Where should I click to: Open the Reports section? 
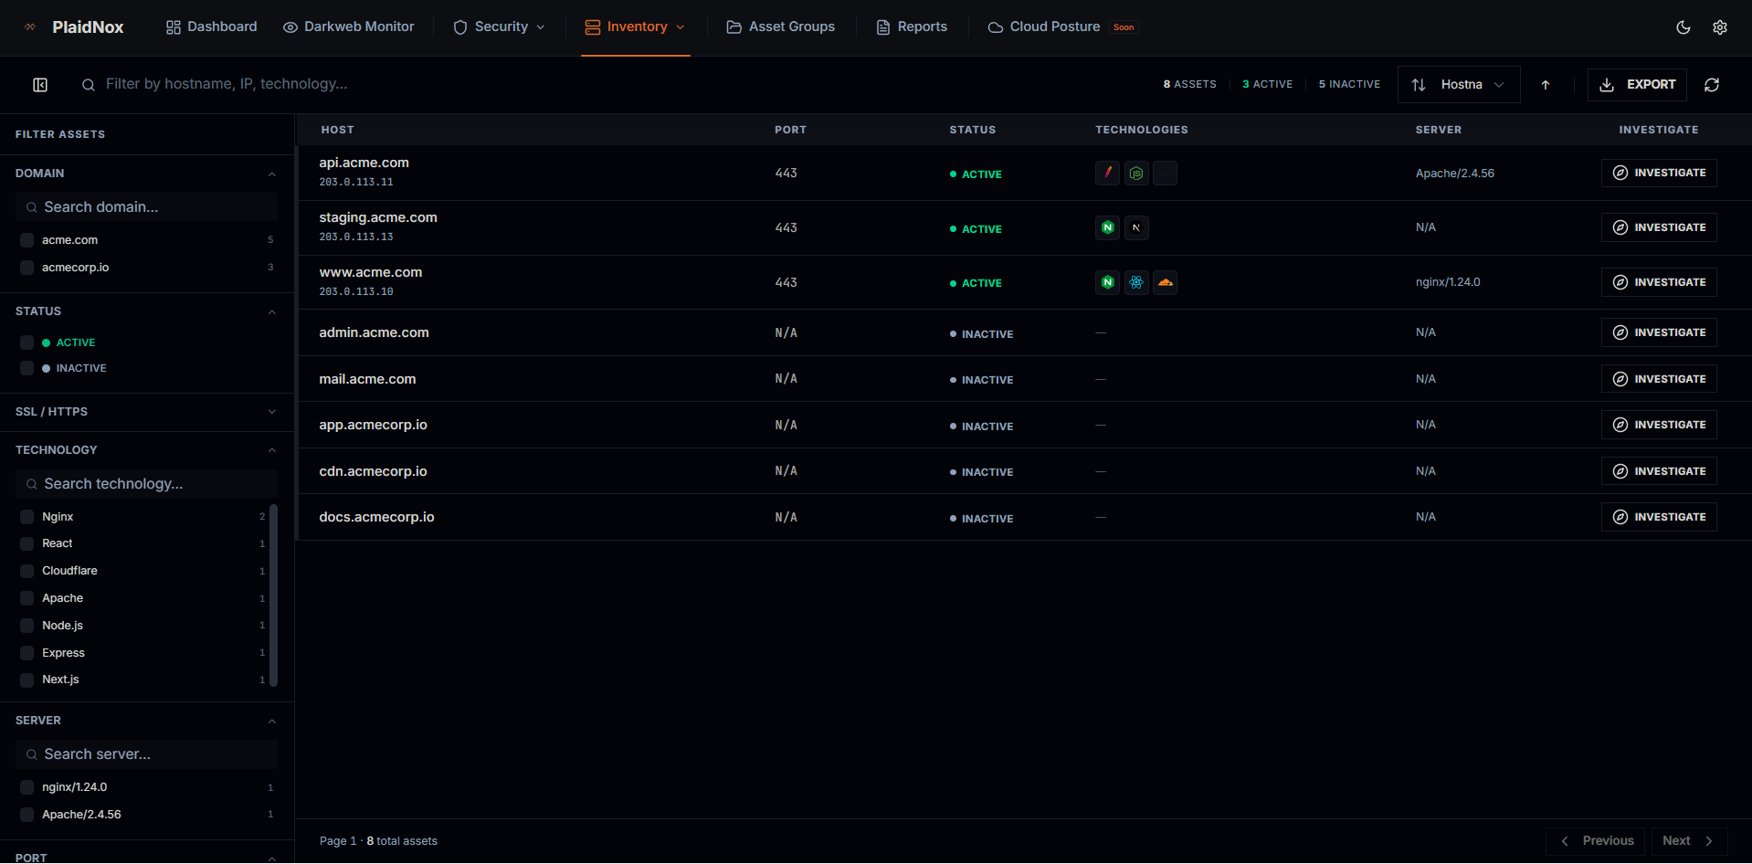click(911, 26)
